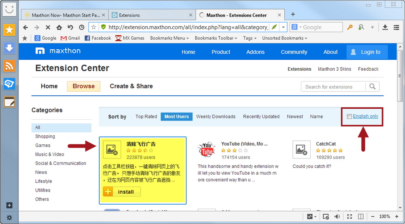The image size is (405, 224).
Task: Switch rendering mode lightning icon
Action: click(274, 27)
